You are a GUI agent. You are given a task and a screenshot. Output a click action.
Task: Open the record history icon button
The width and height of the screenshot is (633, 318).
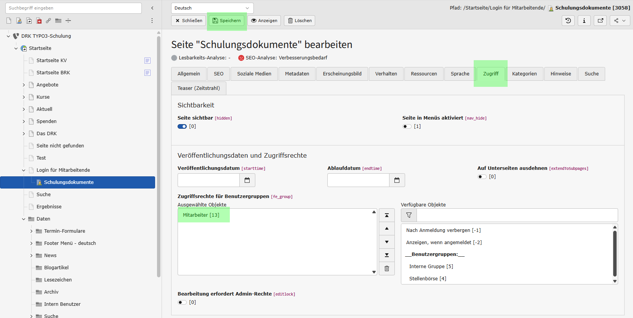(568, 21)
